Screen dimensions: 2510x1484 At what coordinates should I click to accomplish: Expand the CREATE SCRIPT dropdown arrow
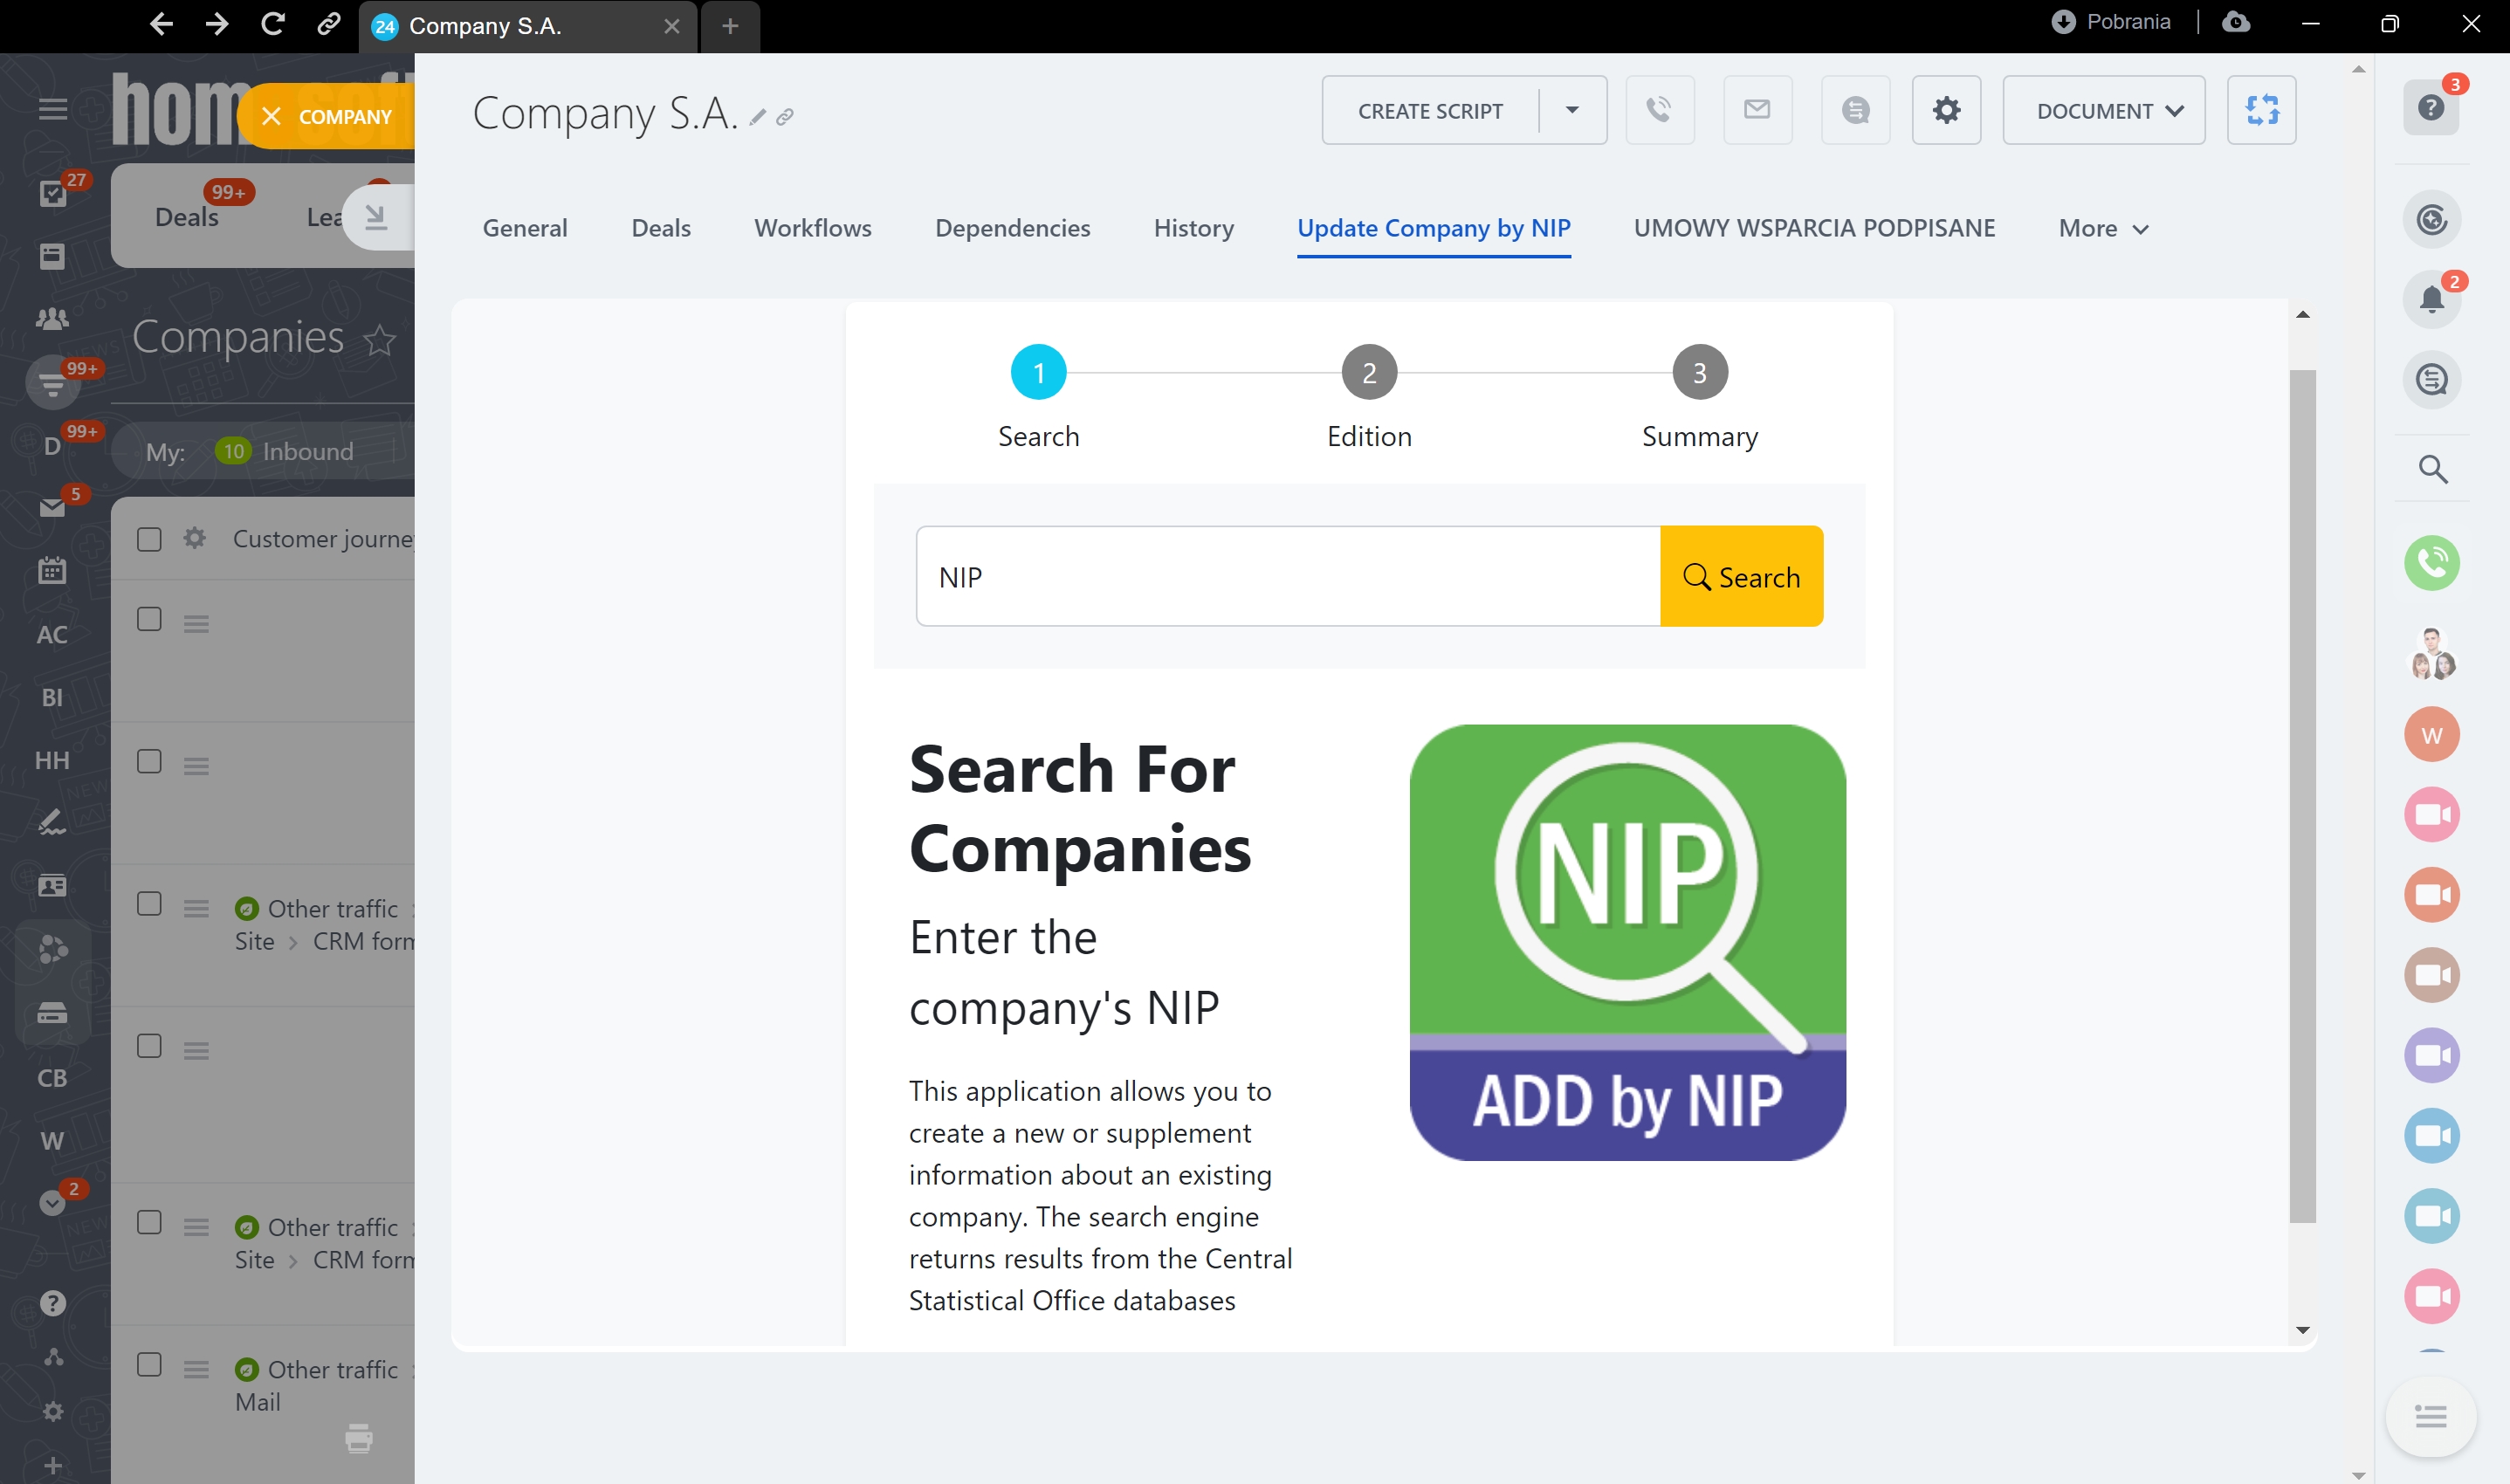pyautogui.click(x=1571, y=110)
